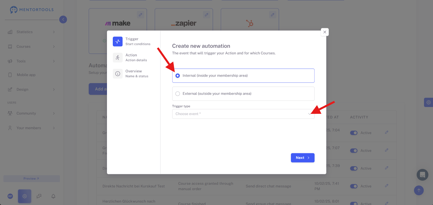Click the scroll-to-top arrow button
This screenshot has width=433, height=205.
[419, 190]
